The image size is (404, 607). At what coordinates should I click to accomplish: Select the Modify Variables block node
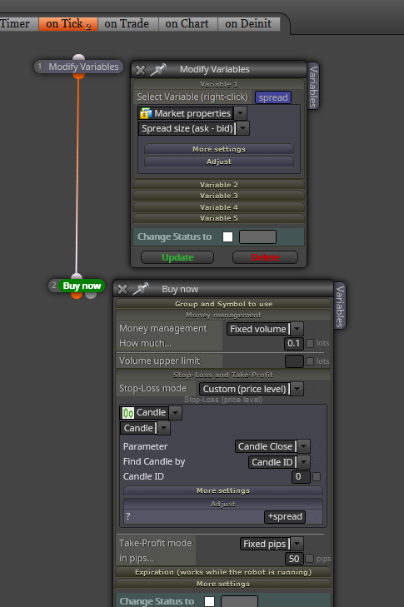(x=79, y=67)
